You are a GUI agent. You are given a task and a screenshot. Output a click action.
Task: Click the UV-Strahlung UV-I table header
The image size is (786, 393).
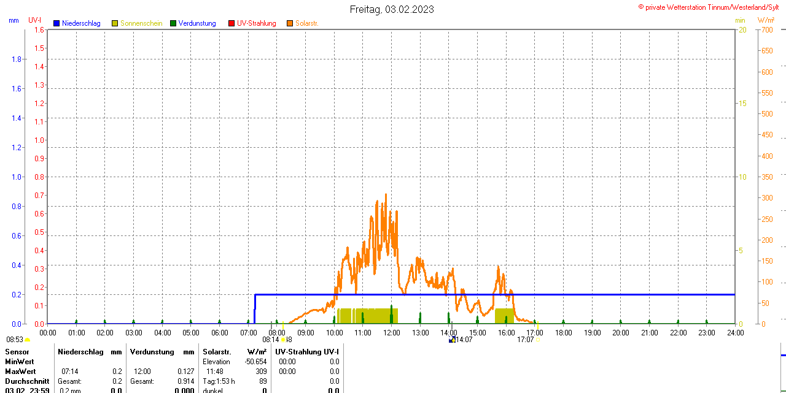[x=307, y=352]
